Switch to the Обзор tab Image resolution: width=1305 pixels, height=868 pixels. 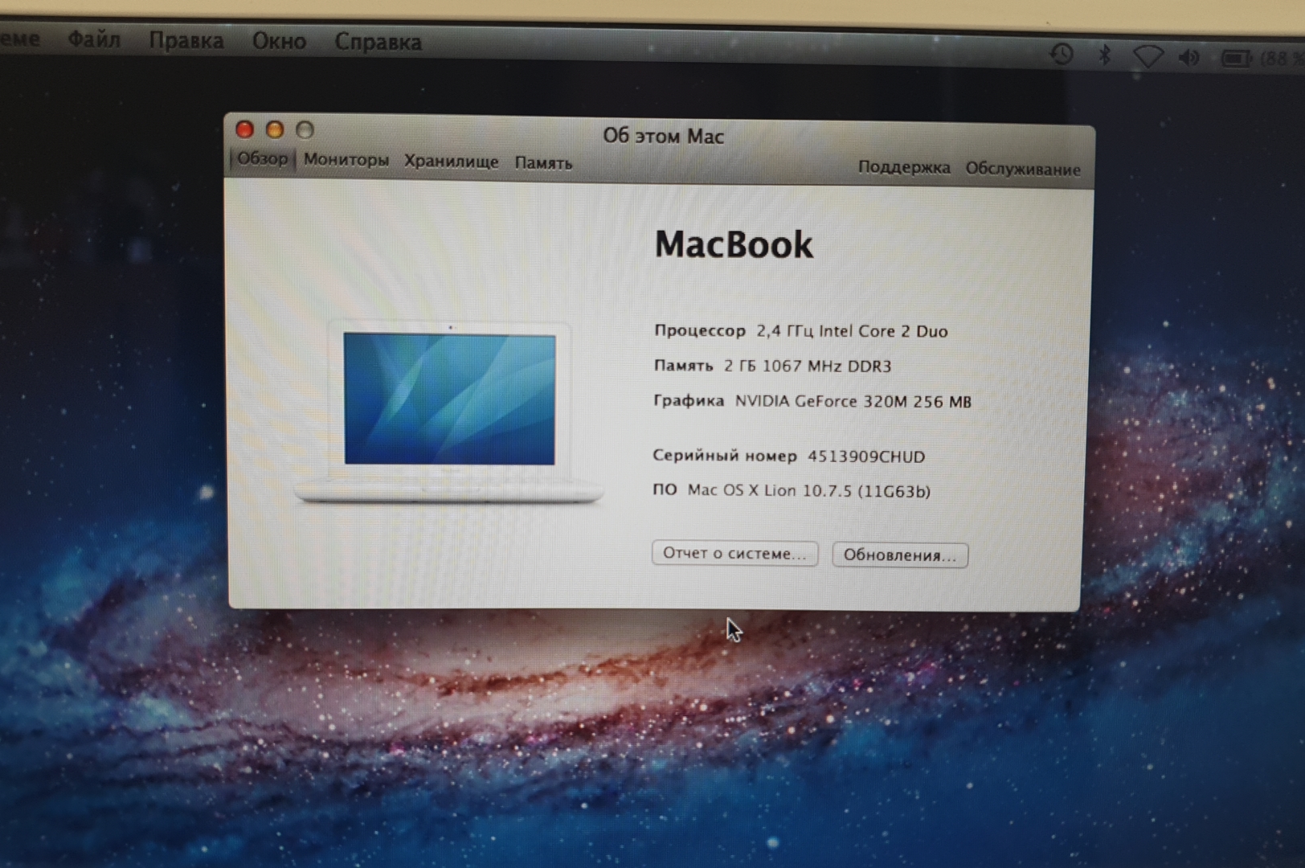coord(263,158)
